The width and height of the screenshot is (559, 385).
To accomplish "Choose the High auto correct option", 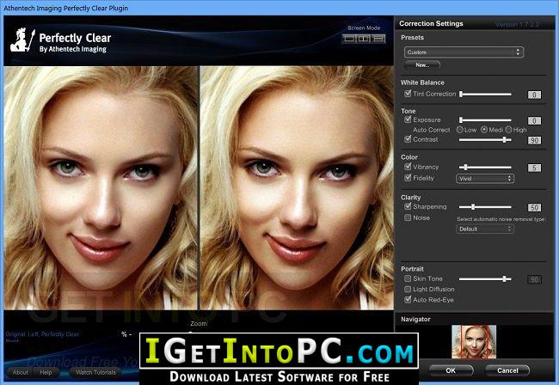I will tap(509, 130).
